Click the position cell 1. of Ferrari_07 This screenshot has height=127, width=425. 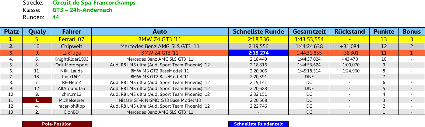click(11, 39)
